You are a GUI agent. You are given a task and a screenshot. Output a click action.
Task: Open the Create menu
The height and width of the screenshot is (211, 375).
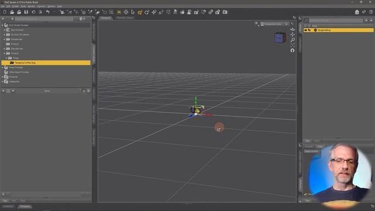pyautogui.click(x=15, y=6)
